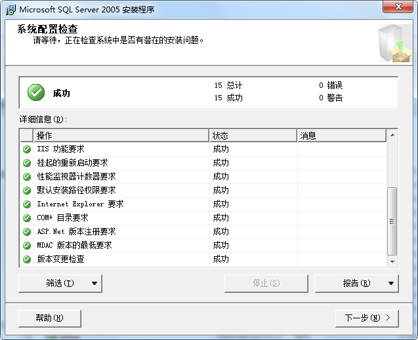Screen dimensions: 418x340
Task: Click the blank icon column header
Action: coord(27,136)
